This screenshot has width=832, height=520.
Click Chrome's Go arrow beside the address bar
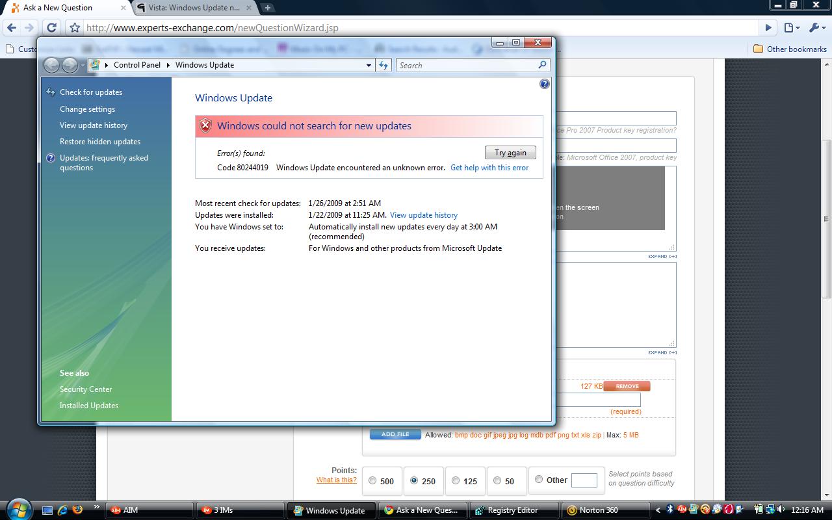click(x=768, y=28)
